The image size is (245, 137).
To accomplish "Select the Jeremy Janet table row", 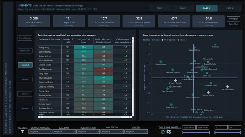I will [x=85, y=104].
